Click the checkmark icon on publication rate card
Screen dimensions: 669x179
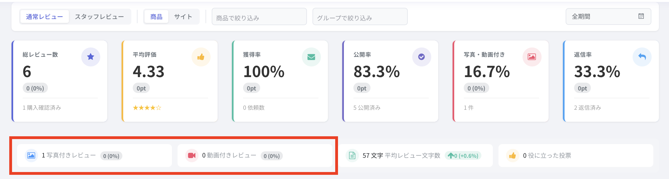point(421,57)
